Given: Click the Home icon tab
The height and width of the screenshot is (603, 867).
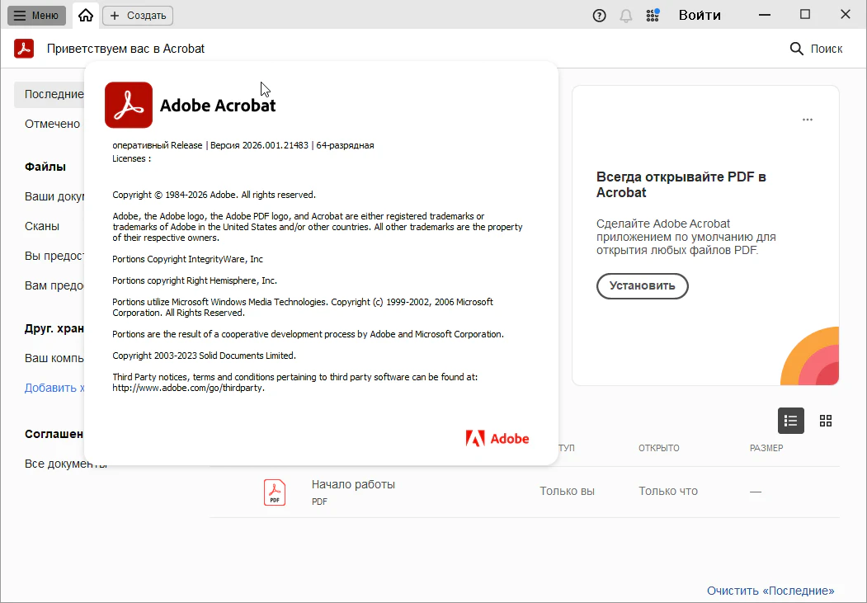Looking at the screenshot, I should pyautogui.click(x=86, y=15).
